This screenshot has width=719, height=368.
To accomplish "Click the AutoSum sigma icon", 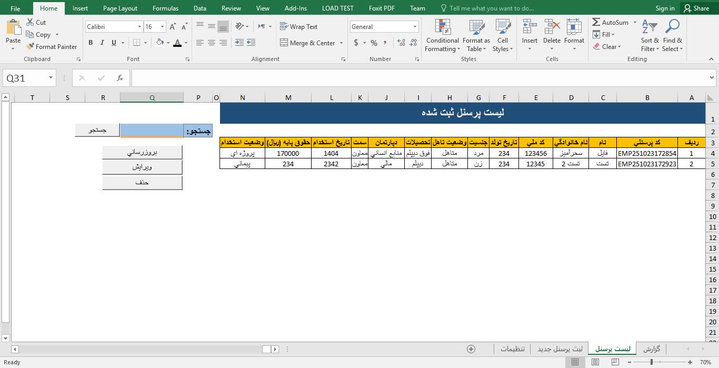I will coord(596,23).
